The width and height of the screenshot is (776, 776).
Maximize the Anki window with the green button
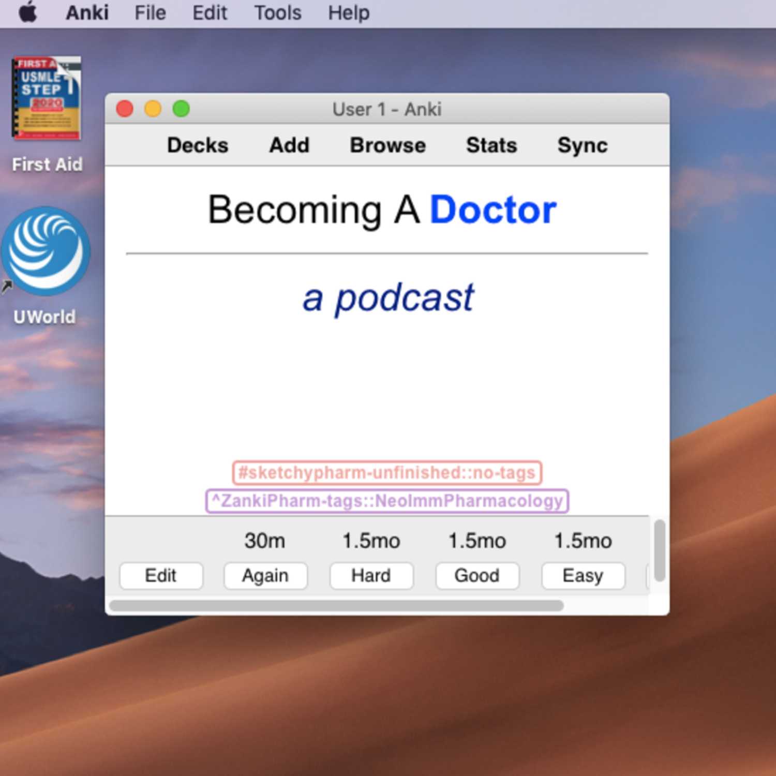click(181, 109)
